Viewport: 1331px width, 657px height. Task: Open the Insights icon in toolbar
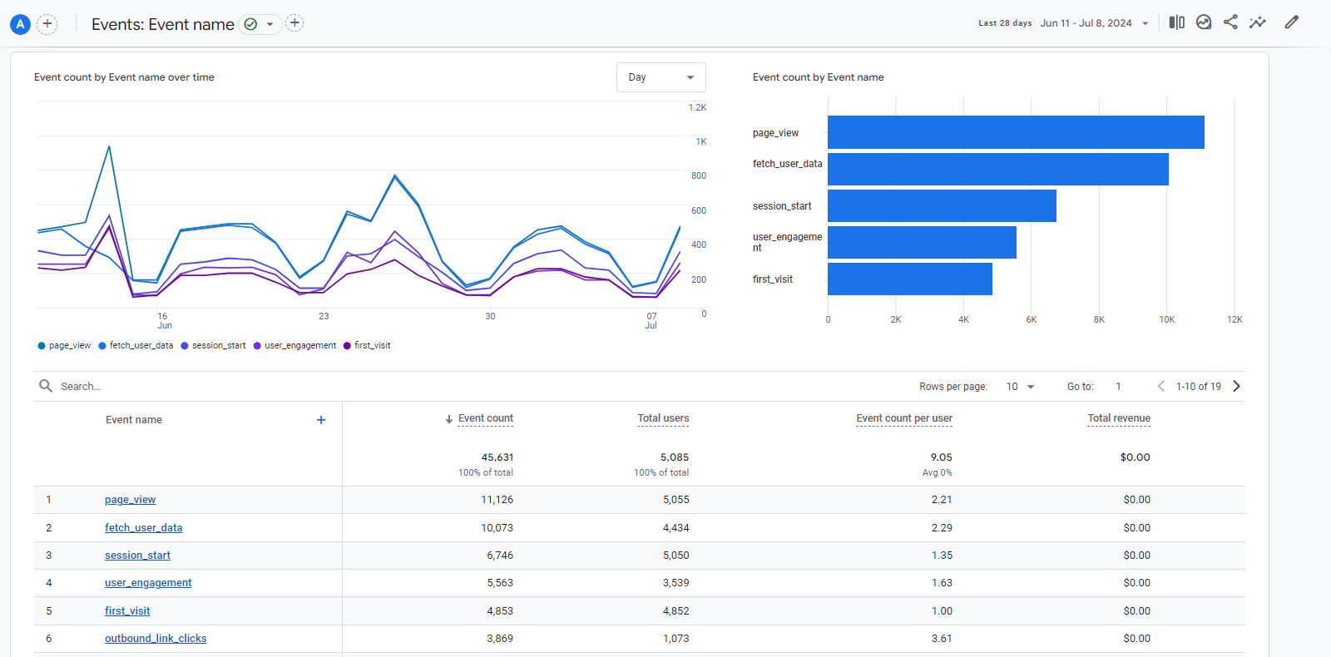1204,22
